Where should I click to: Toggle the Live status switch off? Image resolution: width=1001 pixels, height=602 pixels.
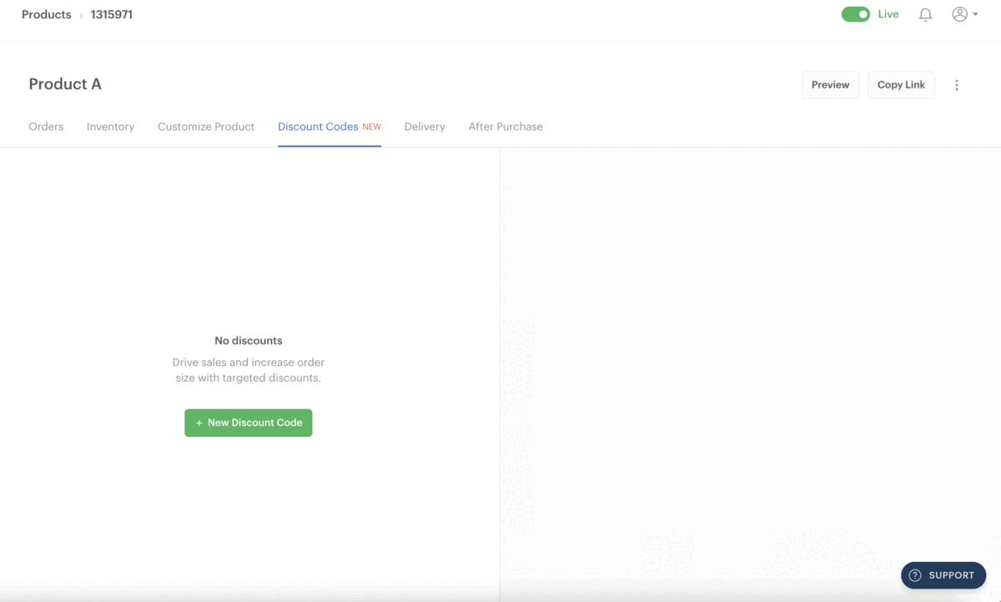point(855,14)
